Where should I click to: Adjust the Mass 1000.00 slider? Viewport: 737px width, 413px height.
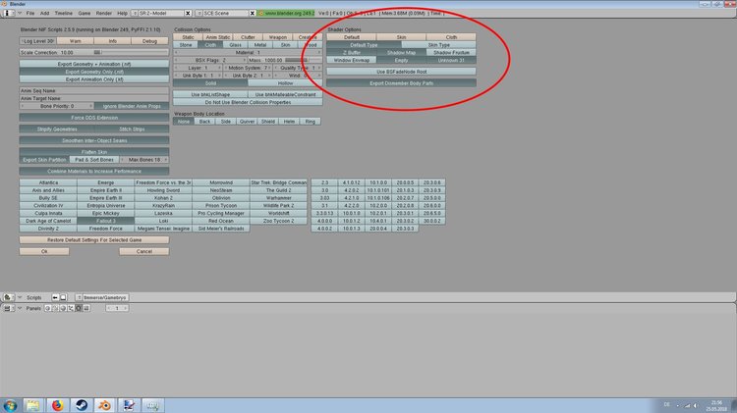(x=285, y=60)
